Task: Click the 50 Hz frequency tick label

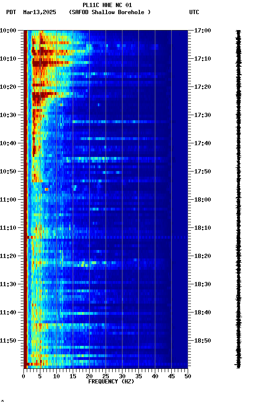Action: click(188, 376)
